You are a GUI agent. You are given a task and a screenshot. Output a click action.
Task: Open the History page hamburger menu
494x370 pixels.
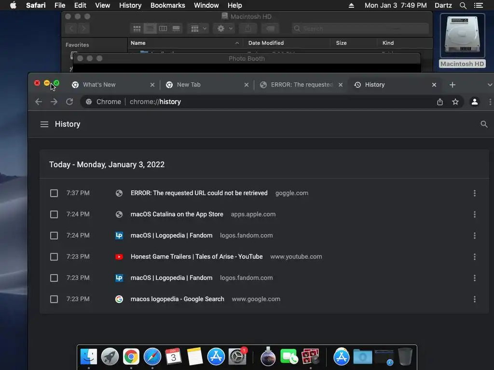tap(44, 124)
